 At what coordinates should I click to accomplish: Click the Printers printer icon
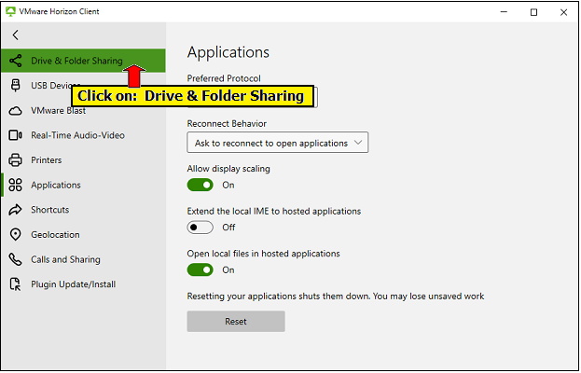[15, 160]
